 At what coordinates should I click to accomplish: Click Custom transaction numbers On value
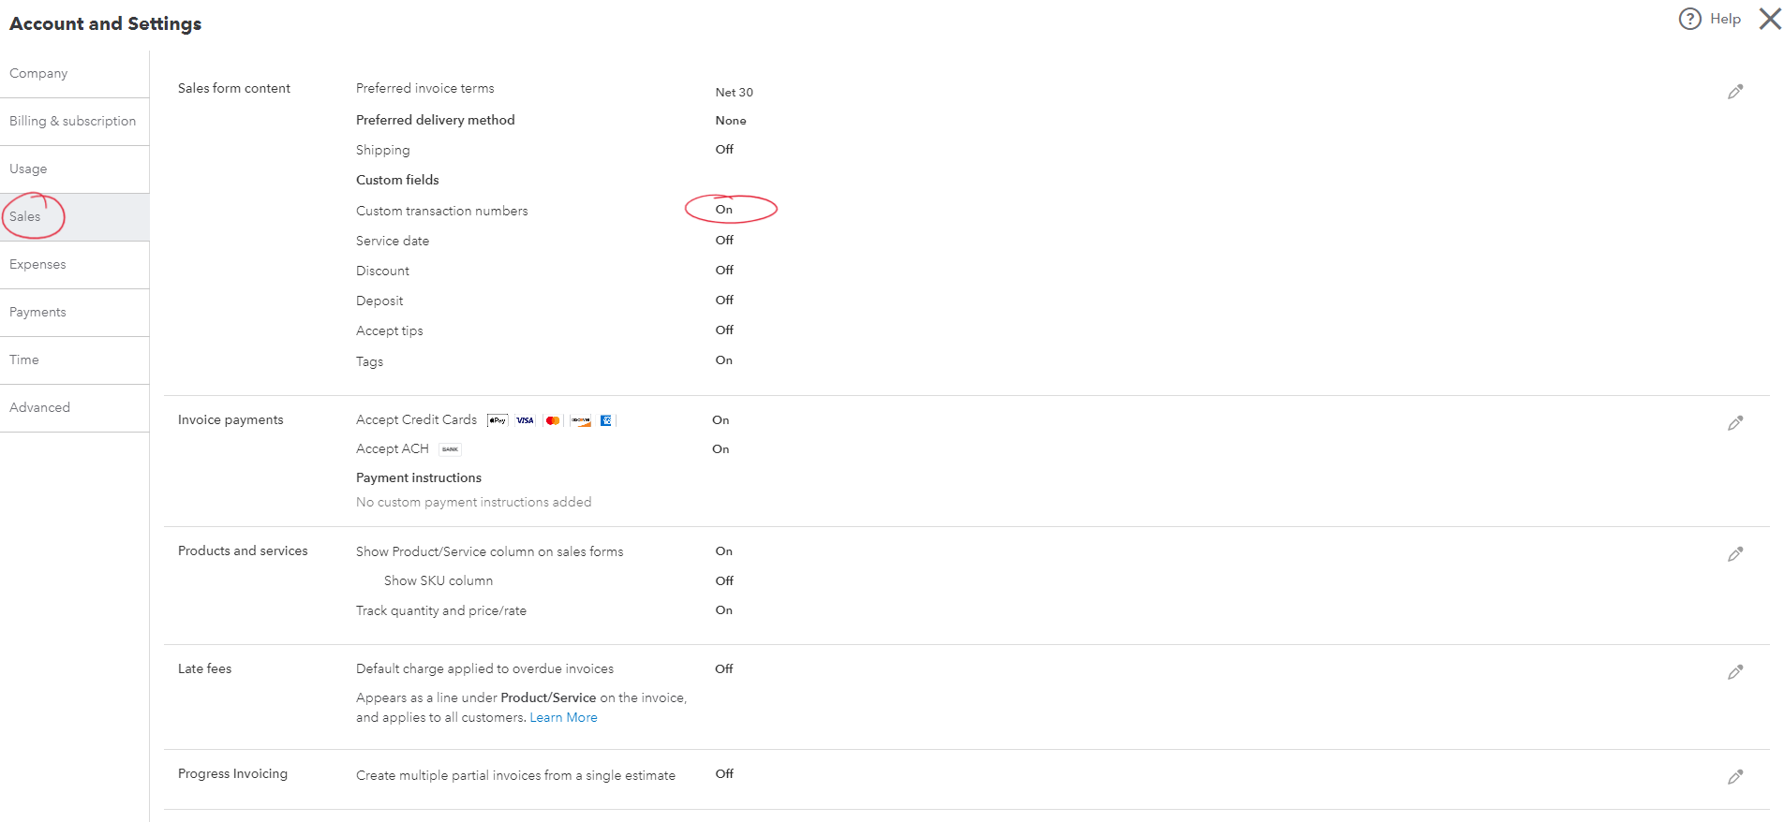coord(724,210)
